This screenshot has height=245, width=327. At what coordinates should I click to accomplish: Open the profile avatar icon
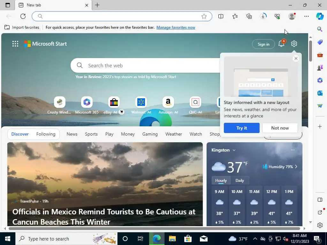click(292, 16)
